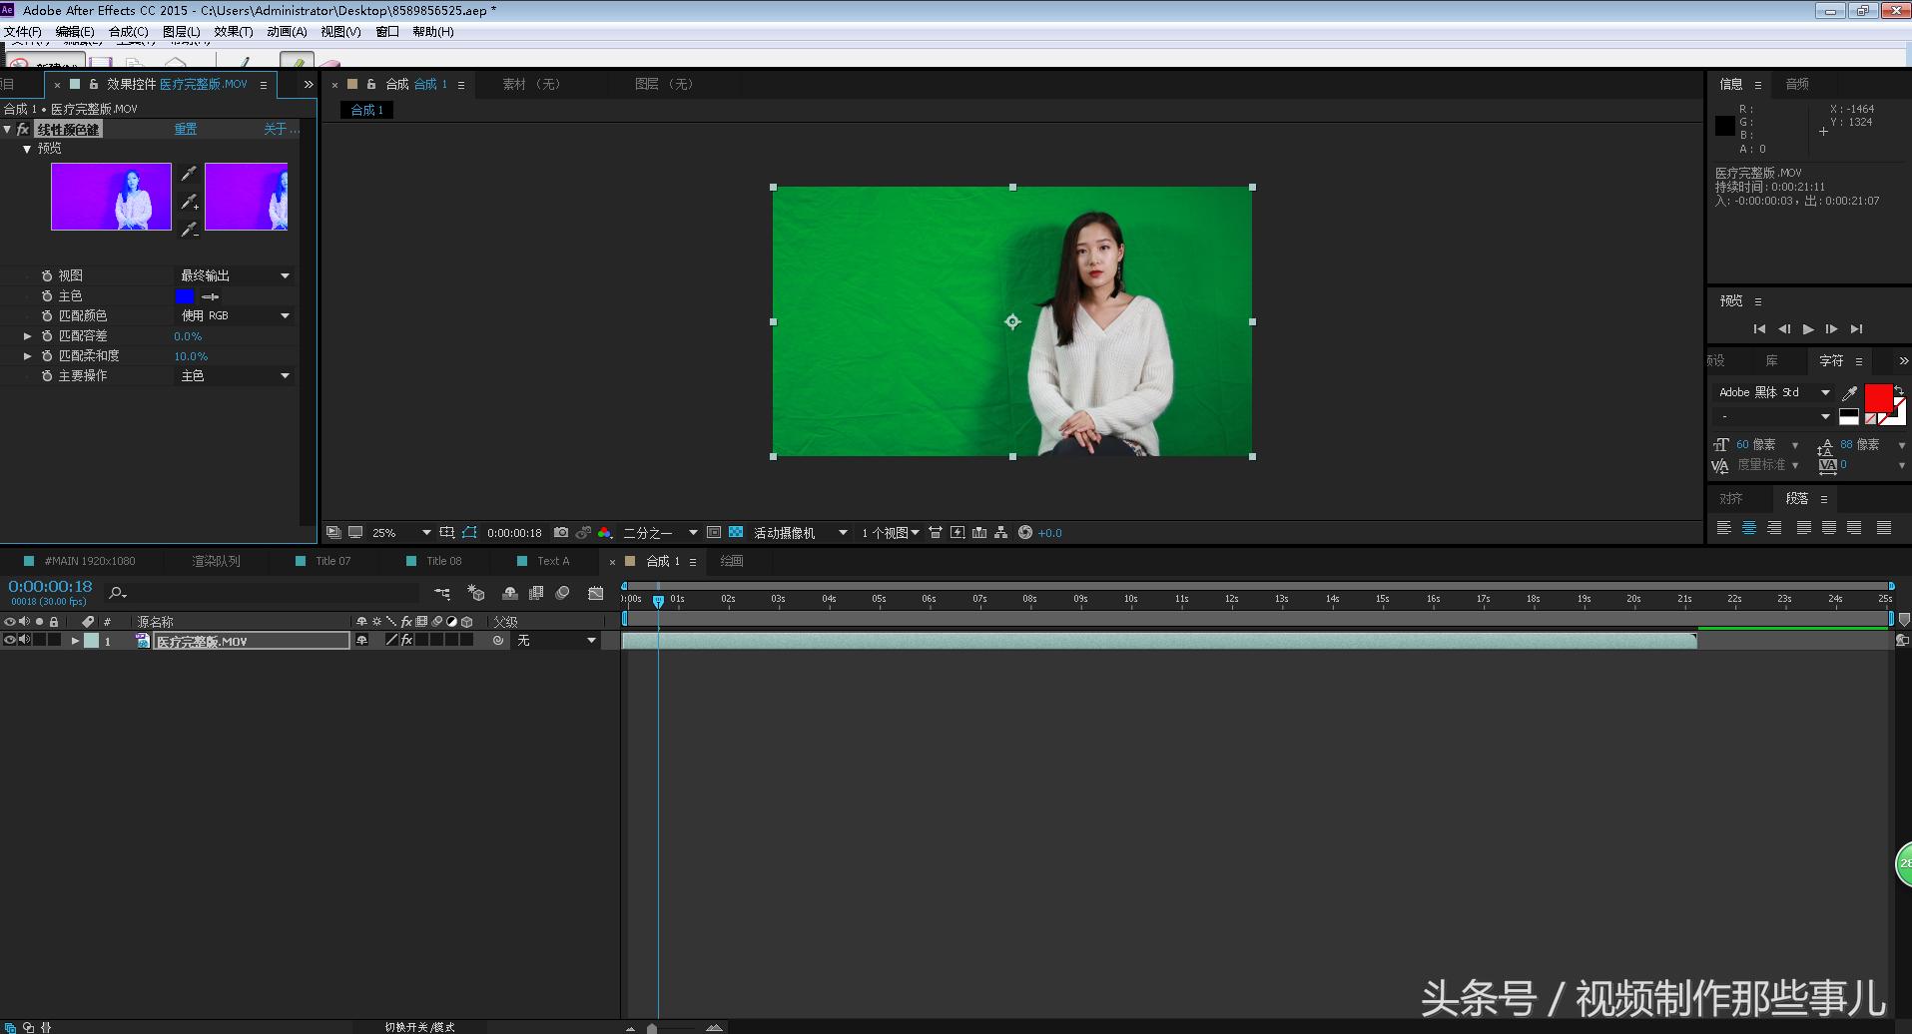Switch to the Title 08 timeline tab

tap(443, 561)
